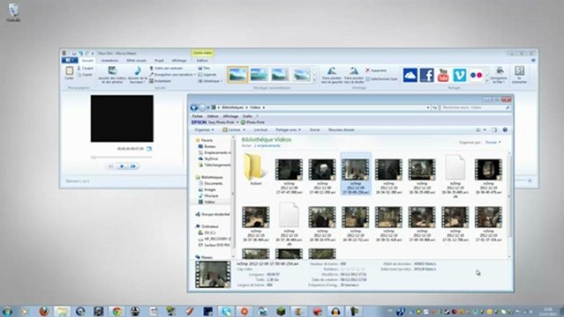Click Faire pivoter vers la droite

pos(354,75)
